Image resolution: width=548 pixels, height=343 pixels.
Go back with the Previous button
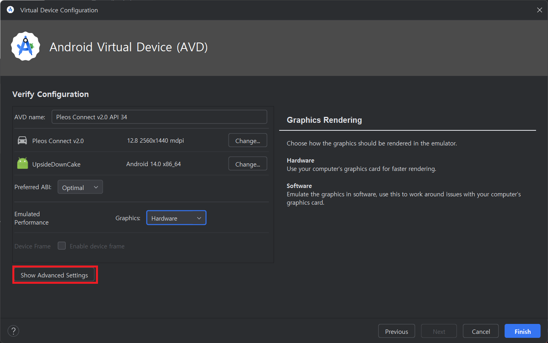(396, 331)
